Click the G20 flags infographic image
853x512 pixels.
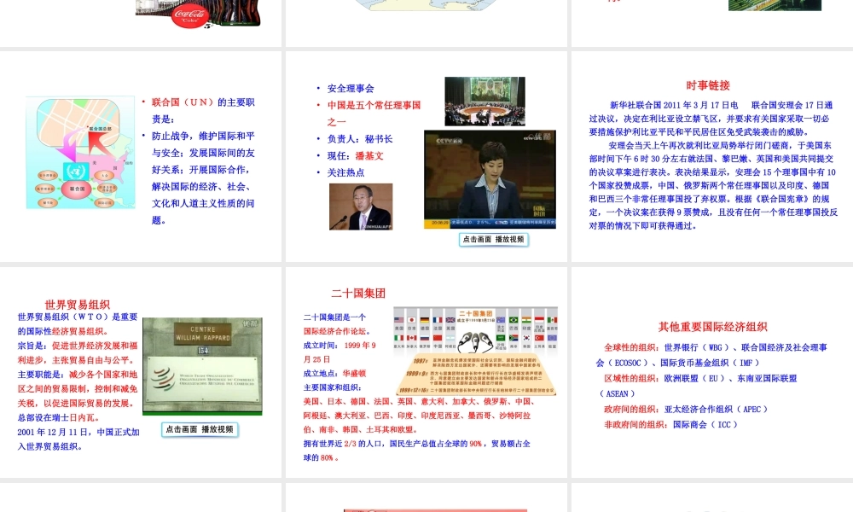pos(475,351)
